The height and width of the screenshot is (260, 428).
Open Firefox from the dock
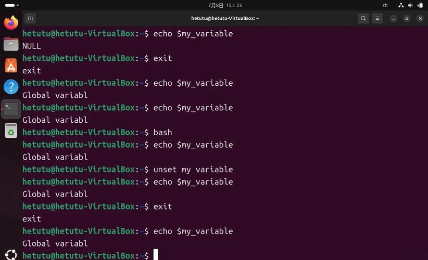[x=11, y=22]
